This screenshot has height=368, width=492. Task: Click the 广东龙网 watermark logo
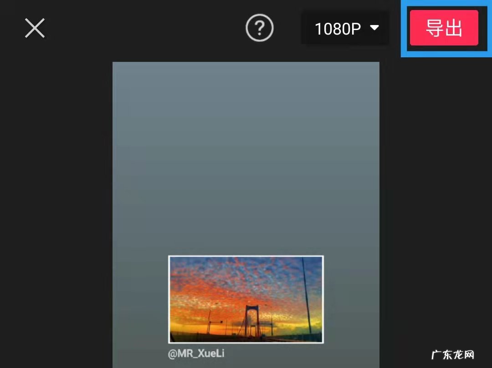453,355
